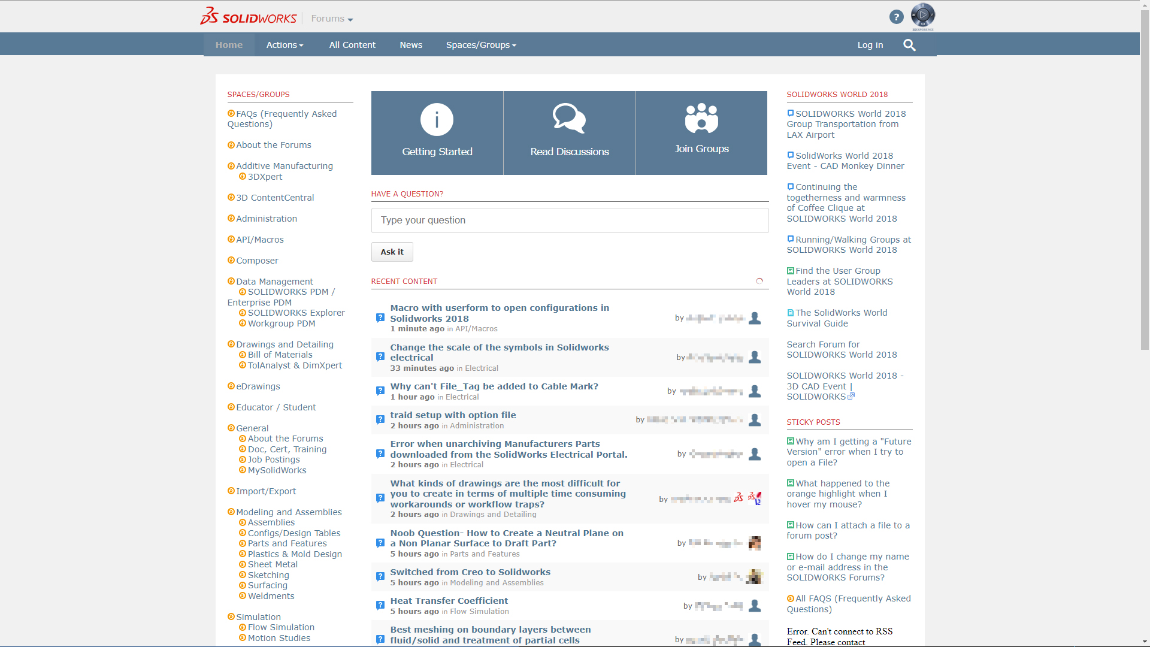Open the Actions dropdown menu
Screen dimensions: 1150x647
point(285,45)
